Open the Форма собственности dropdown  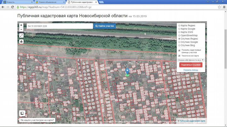click(x=191, y=60)
